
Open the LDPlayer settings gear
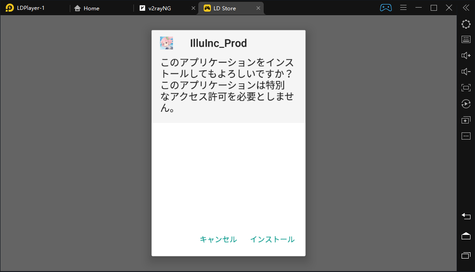pyautogui.click(x=466, y=24)
